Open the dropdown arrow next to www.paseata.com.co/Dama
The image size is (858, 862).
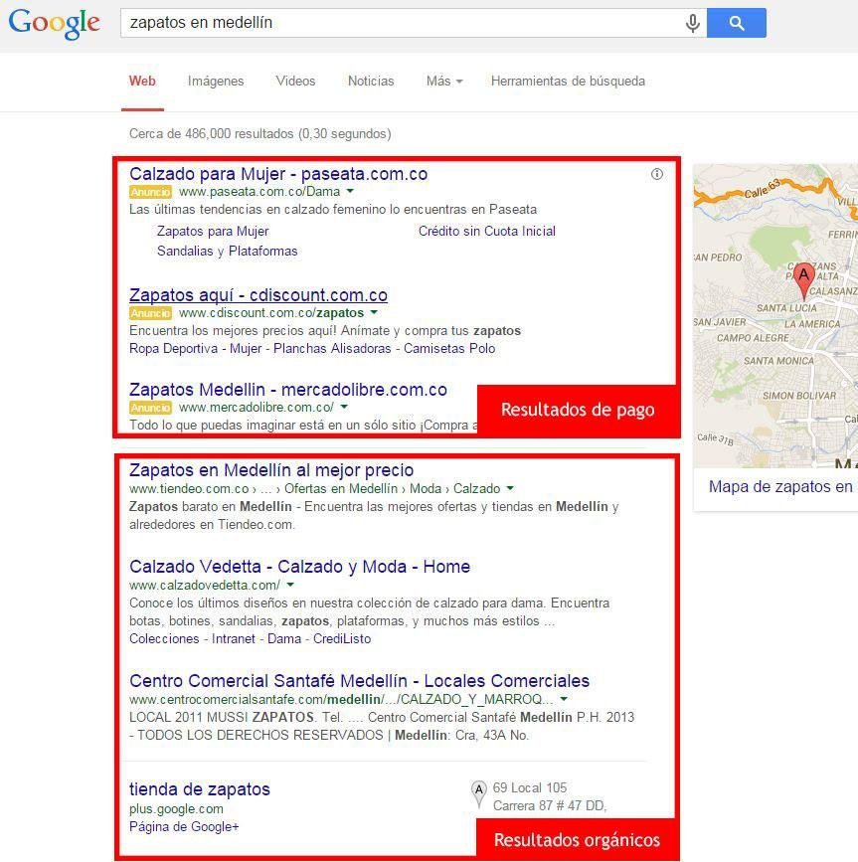[350, 191]
